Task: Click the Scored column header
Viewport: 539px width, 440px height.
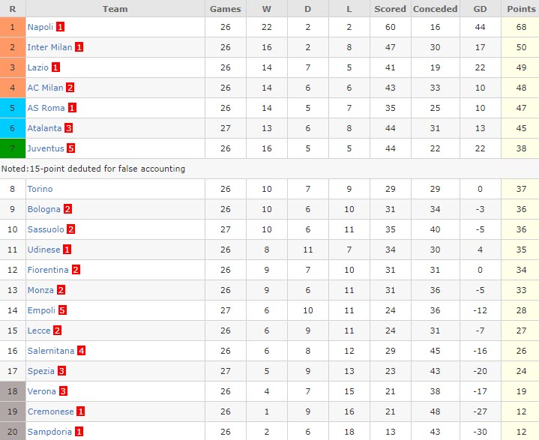Action: tap(389, 9)
